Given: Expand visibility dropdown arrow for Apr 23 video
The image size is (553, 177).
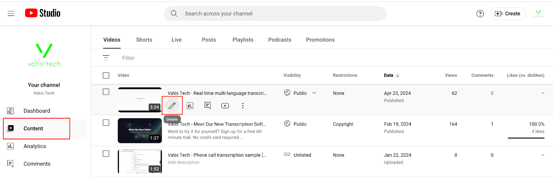Looking at the screenshot, I should [314, 93].
